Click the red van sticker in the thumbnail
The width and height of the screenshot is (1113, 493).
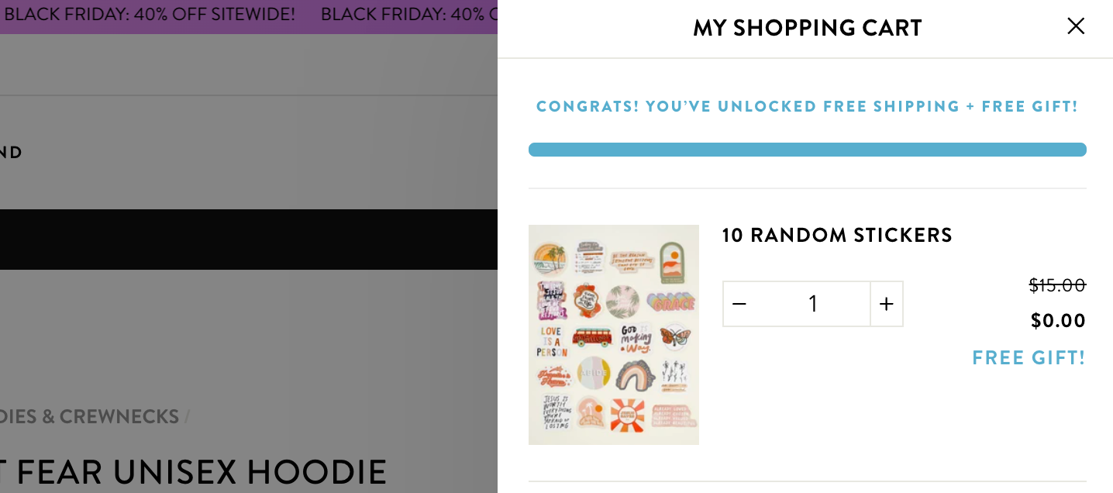tap(592, 338)
